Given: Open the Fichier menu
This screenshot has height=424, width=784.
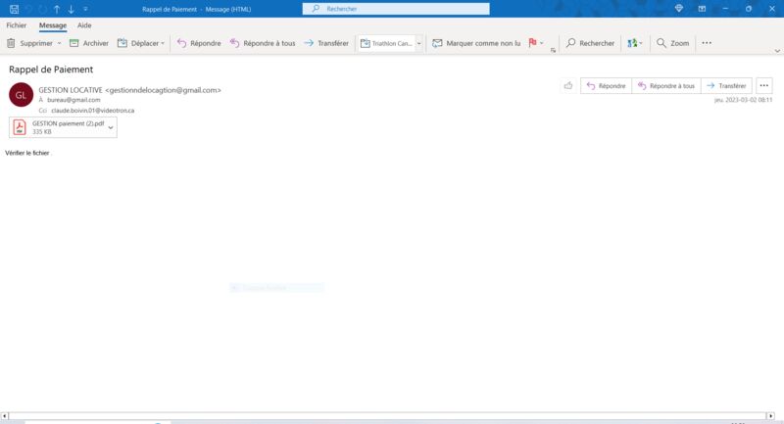Looking at the screenshot, I should coord(17,25).
